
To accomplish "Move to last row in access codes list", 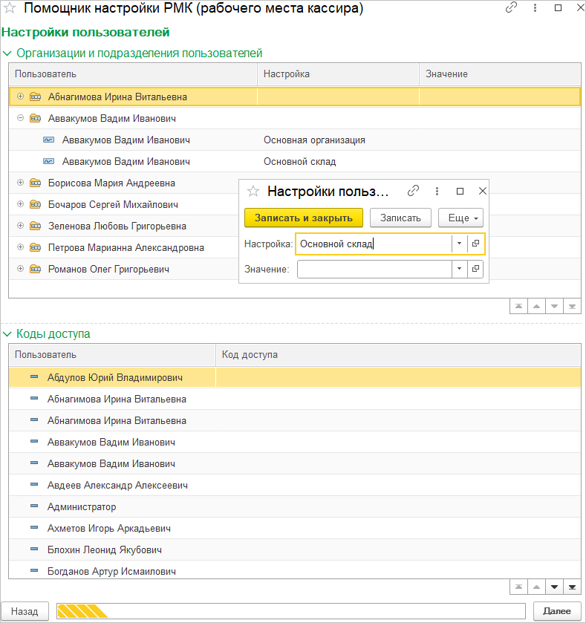I will (572, 587).
